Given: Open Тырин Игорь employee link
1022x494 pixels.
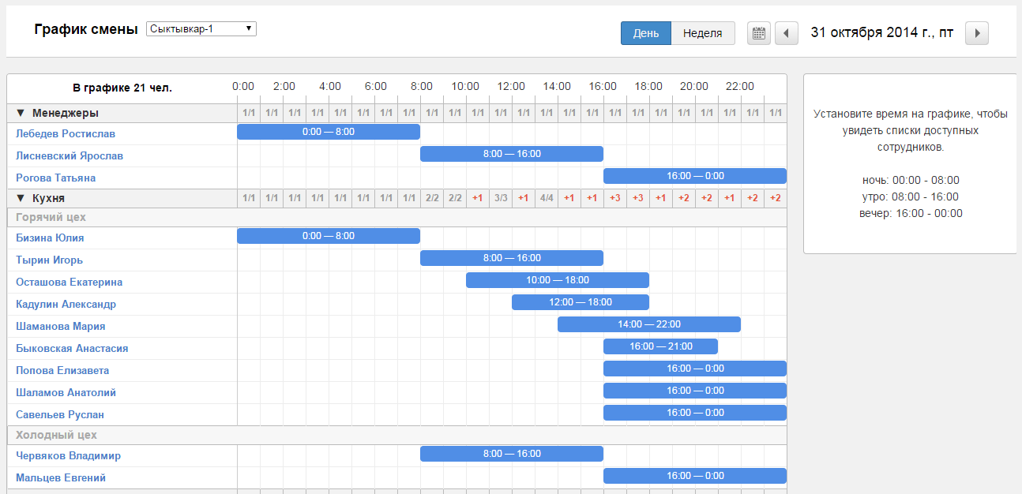Looking at the screenshot, I should coord(49,260).
